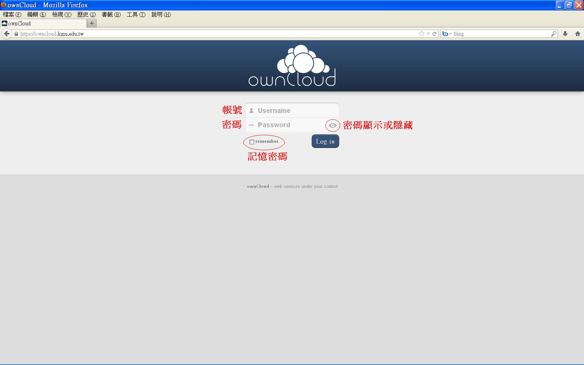Click the bookmark star icon in the address bar

click(422, 34)
